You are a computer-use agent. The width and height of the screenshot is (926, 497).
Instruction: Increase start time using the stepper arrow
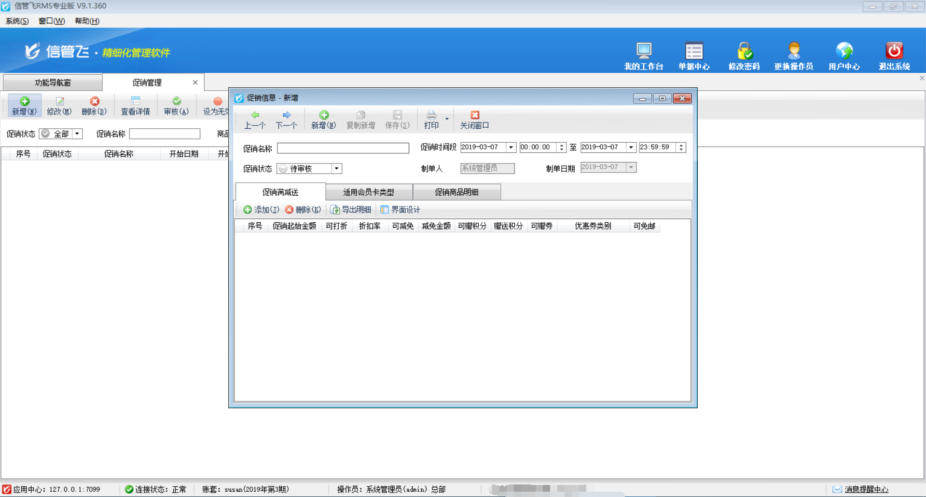point(561,145)
